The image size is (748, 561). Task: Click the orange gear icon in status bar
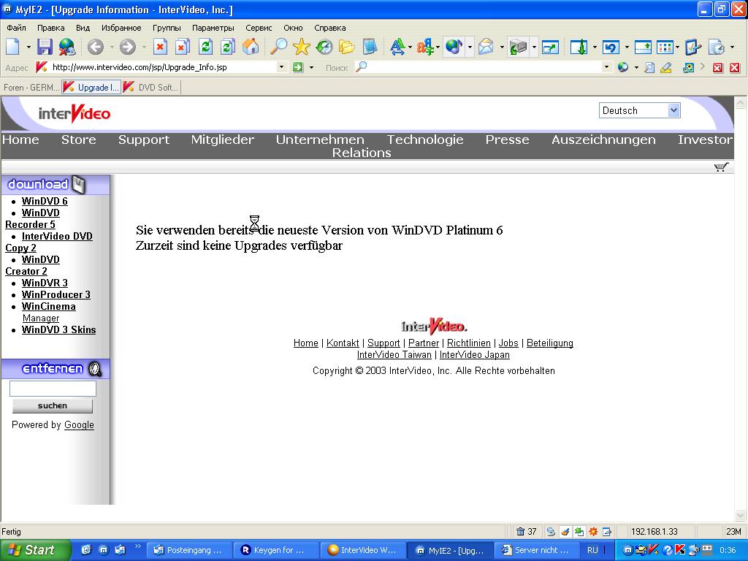593,531
